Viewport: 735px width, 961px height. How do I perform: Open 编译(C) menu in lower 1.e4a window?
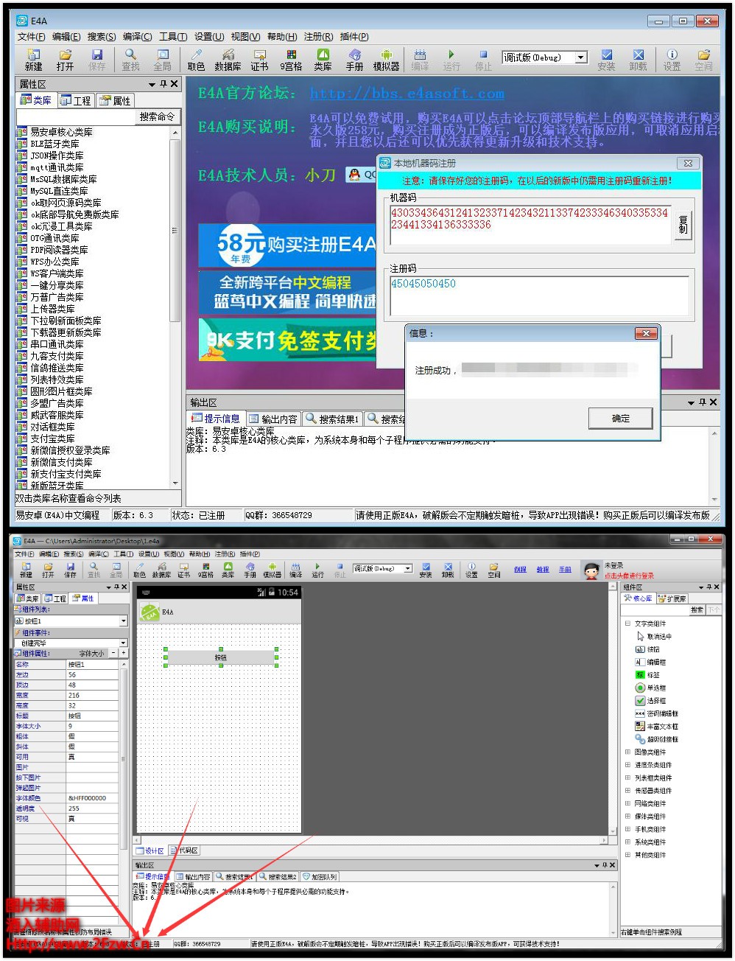[x=98, y=553]
